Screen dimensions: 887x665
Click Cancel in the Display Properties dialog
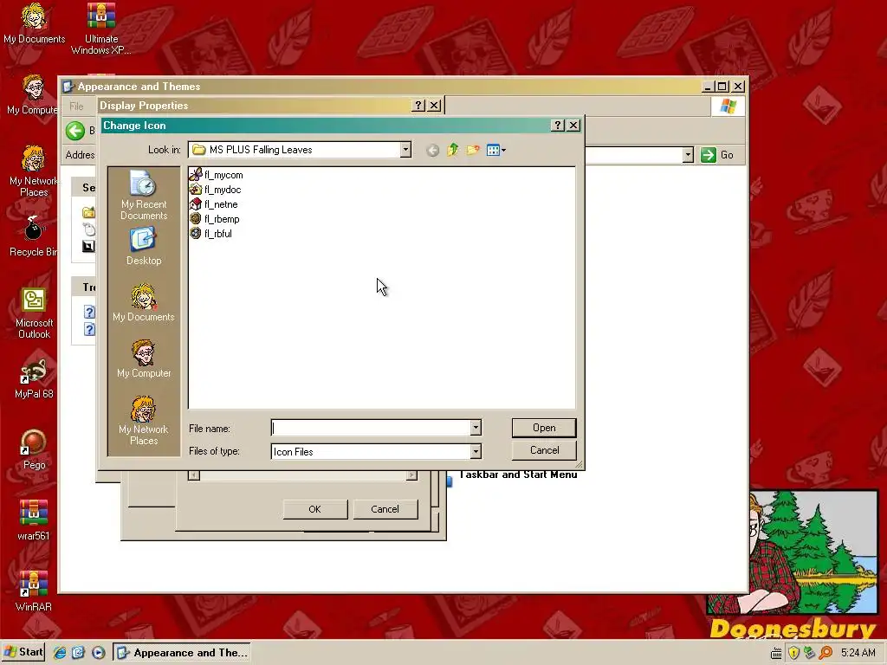(385, 509)
